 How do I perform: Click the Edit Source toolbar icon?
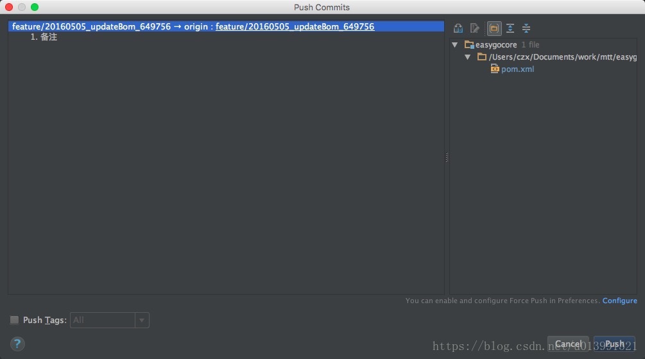pyautogui.click(x=475, y=28)
